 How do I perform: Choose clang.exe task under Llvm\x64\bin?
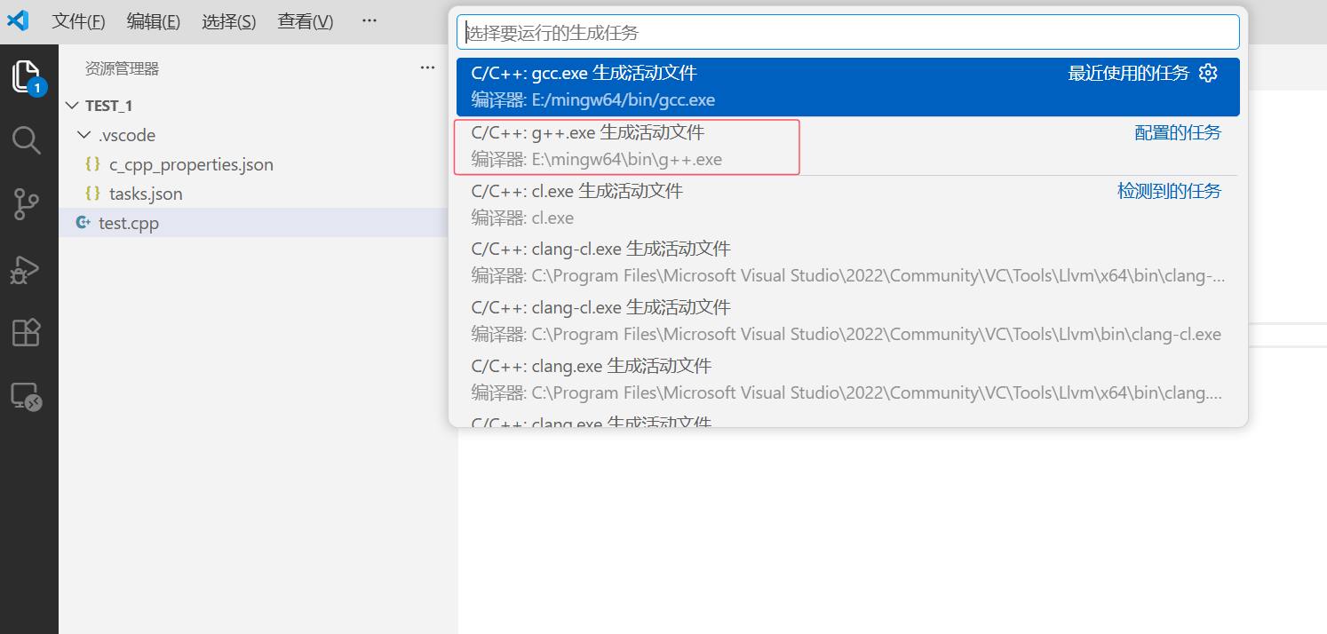[848, 379]
